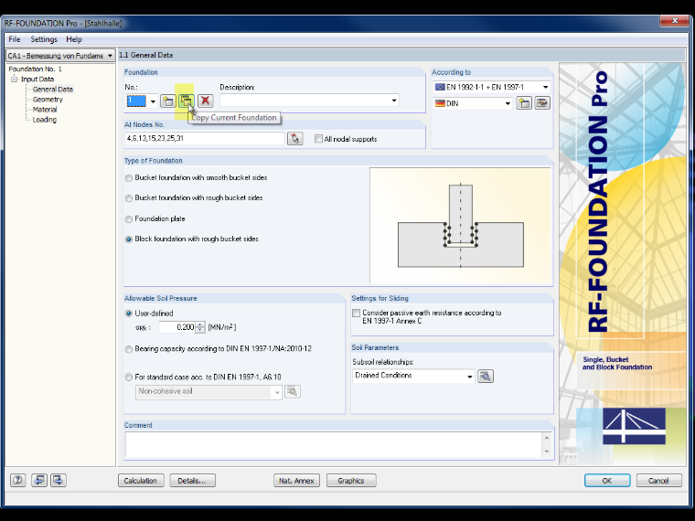Viewport: 695px width, 521px height.
Task: Open the CA1 design case dropdown
Action: [x=110, y=56]
